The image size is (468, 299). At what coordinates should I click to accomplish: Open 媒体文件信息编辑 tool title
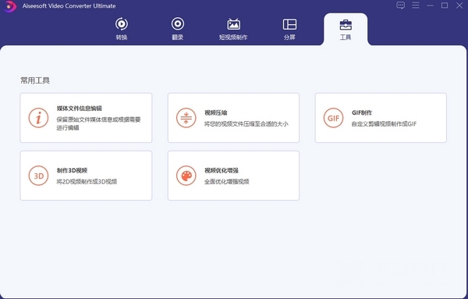[80, 109]
